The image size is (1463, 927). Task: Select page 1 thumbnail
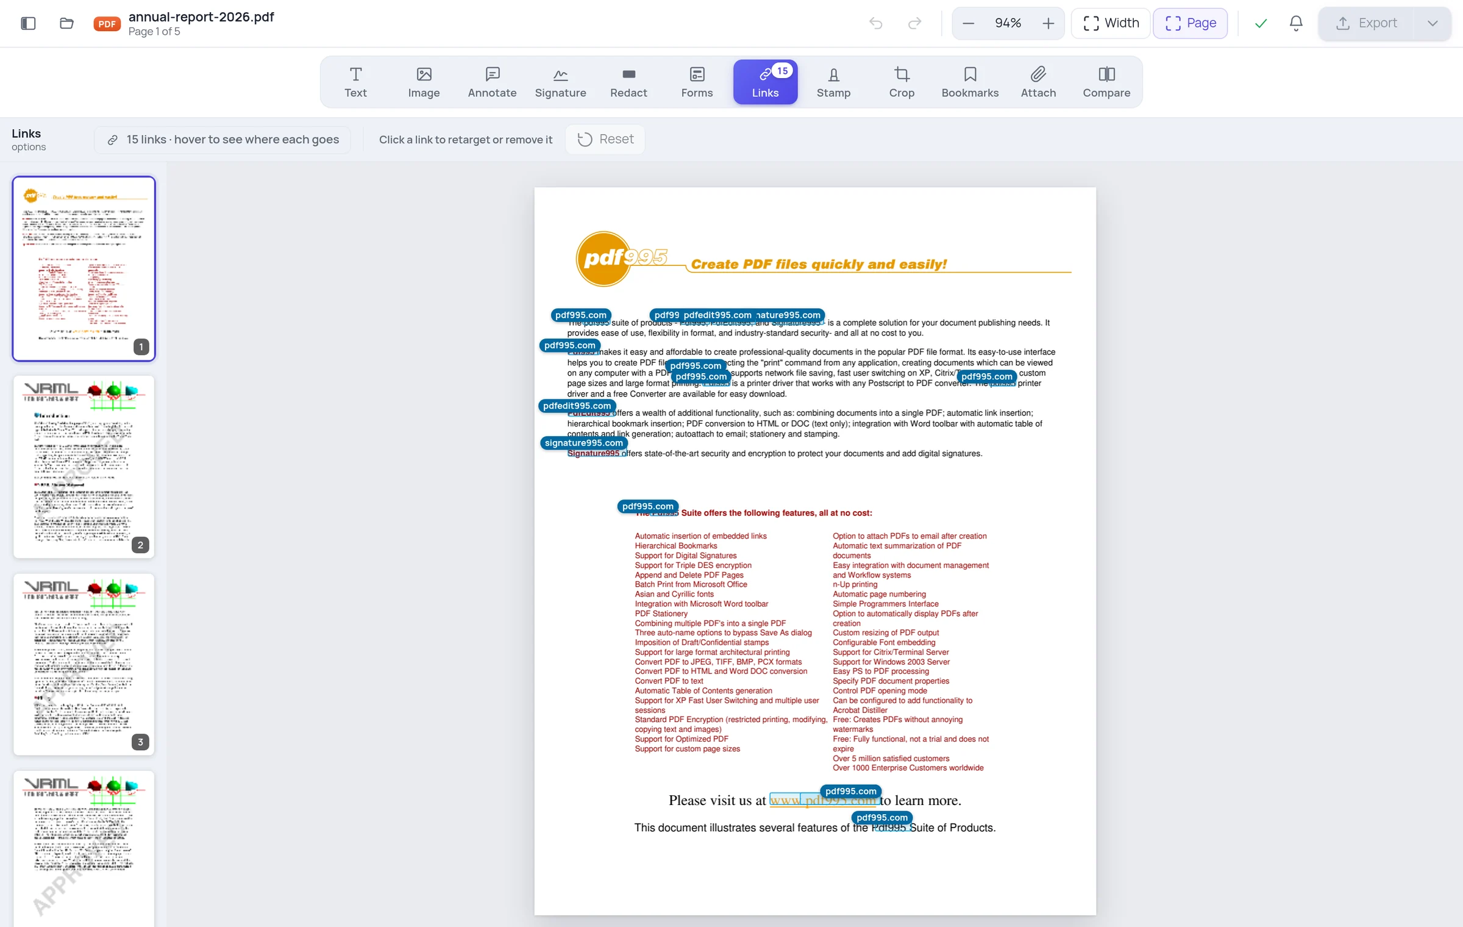tap(84, 268)
